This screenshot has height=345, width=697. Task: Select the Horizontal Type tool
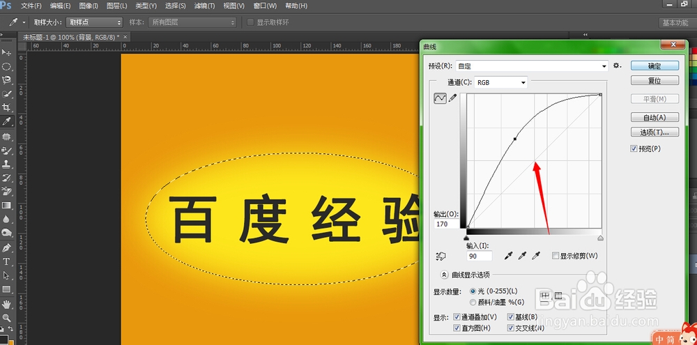point(7,261)
